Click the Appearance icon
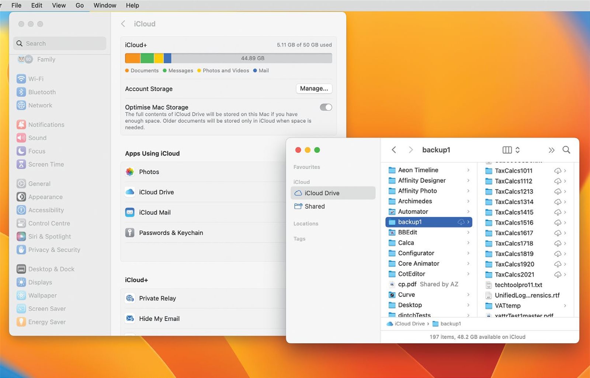This screenshot has height=378, width=590. point(21,197)
